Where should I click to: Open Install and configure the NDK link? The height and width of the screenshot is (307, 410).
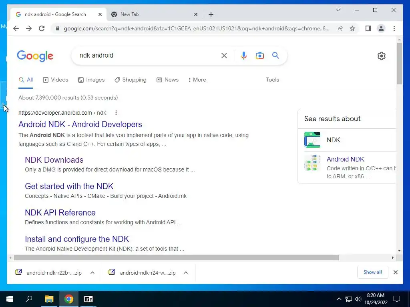[77, 239]
